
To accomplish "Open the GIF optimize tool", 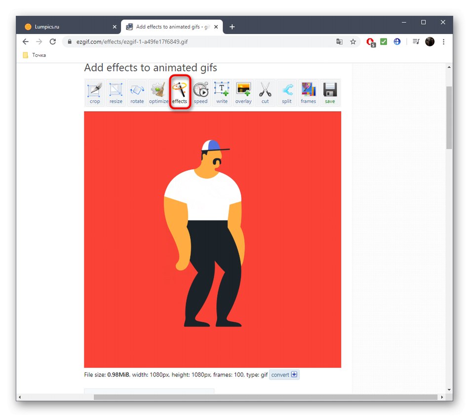I will tap(158, 93).
